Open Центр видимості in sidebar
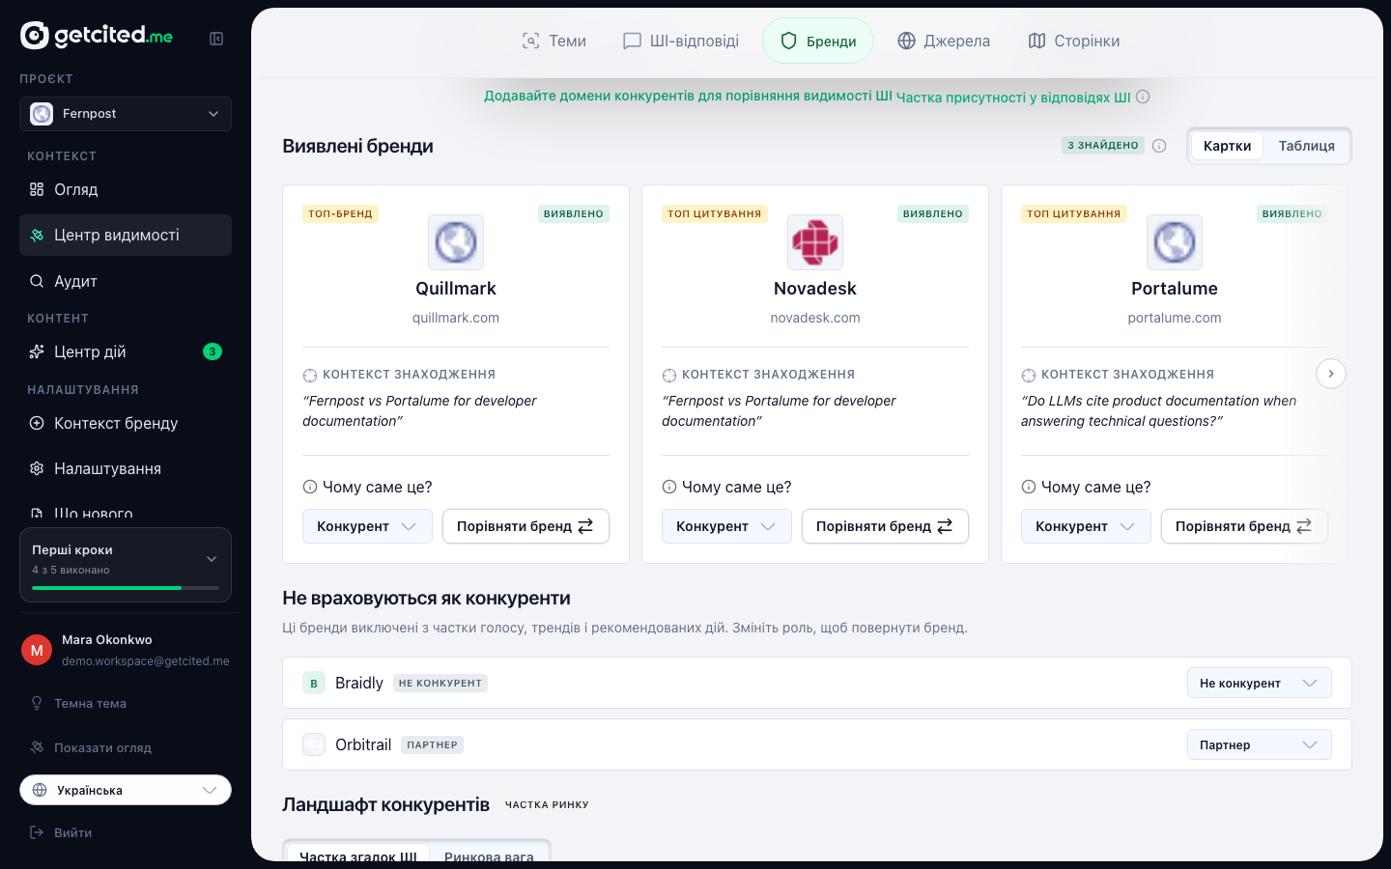This screenshot has width=1391, height=869. (x=126, y=236)
